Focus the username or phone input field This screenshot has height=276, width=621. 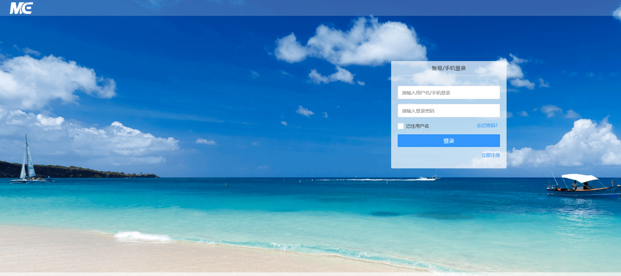click(x=449, y=93)
